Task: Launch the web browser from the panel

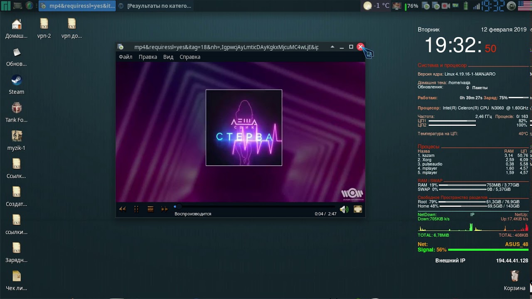Action: point(30,6)
